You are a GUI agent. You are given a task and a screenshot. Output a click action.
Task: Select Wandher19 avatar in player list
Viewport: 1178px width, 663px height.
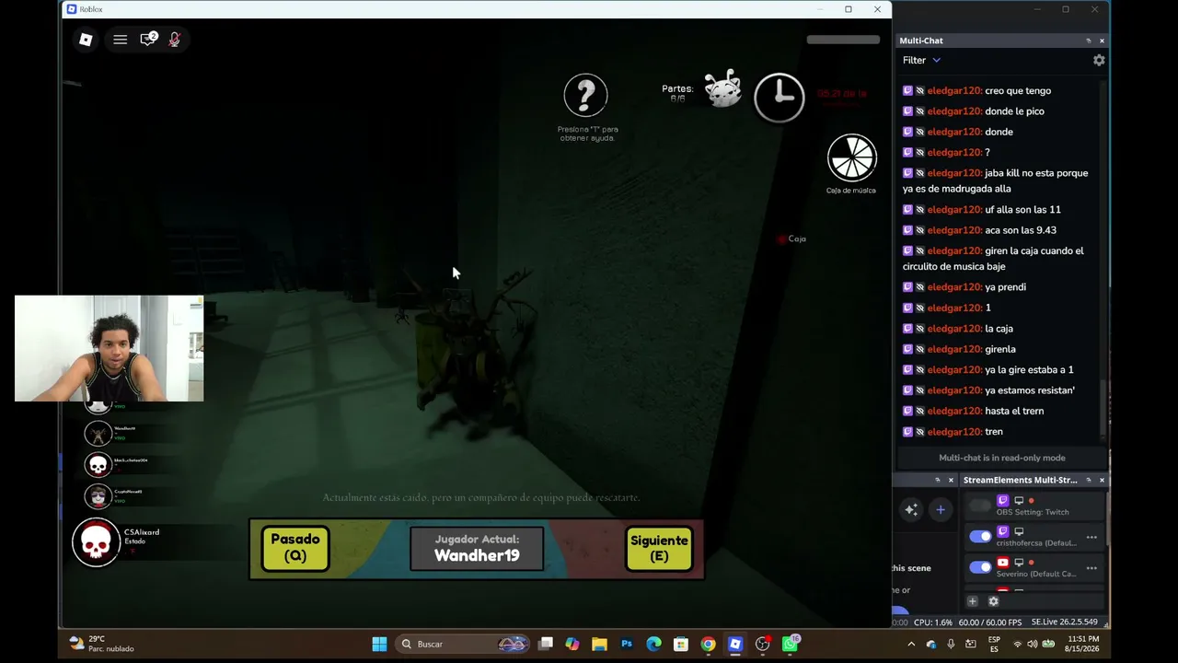click(x=98, y=433)
